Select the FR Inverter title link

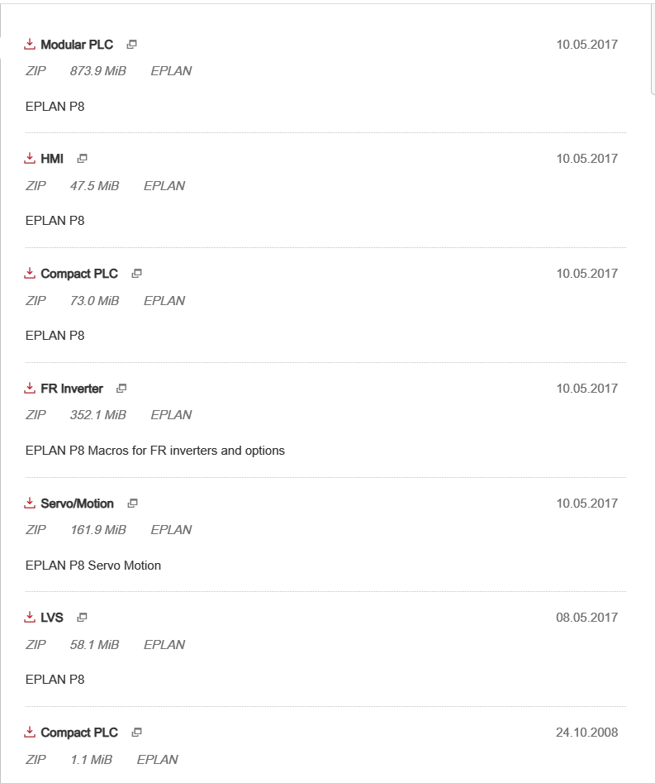pos(72,389)
